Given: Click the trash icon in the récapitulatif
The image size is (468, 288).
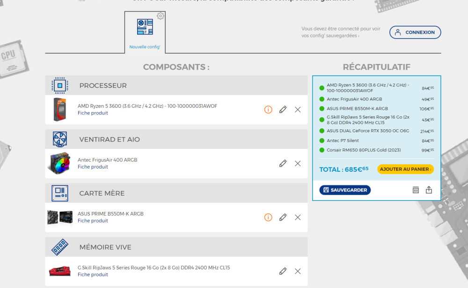Looking at the screenshot, I should point(416,190).
